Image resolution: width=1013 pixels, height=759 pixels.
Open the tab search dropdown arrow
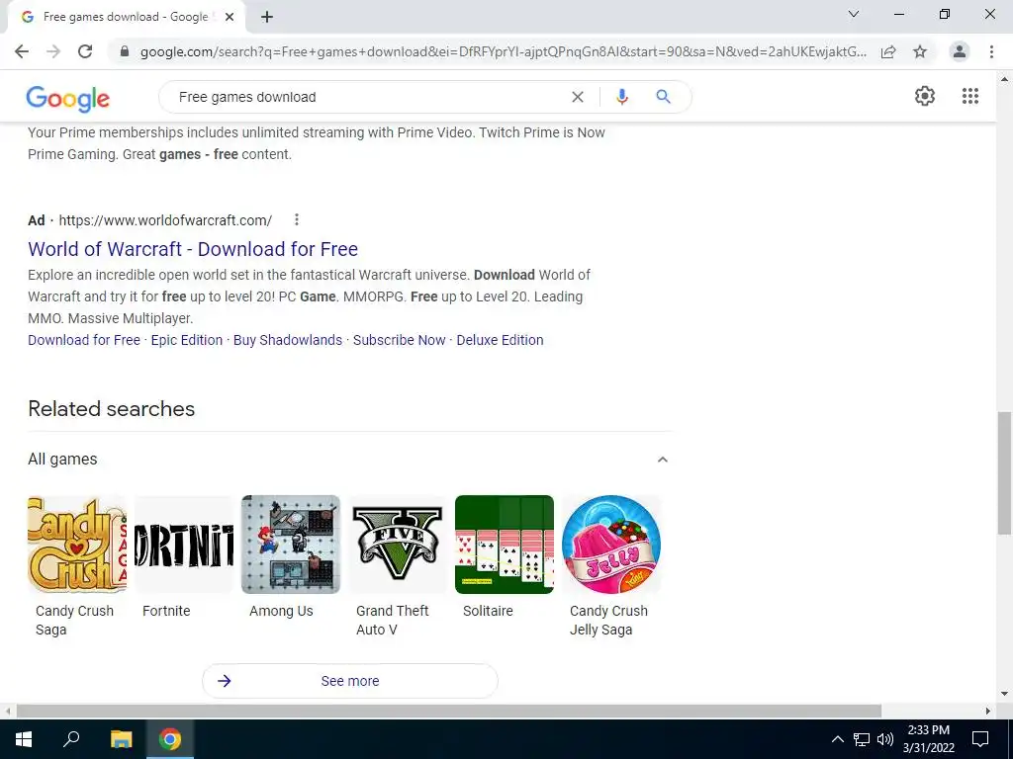(854, 14)
